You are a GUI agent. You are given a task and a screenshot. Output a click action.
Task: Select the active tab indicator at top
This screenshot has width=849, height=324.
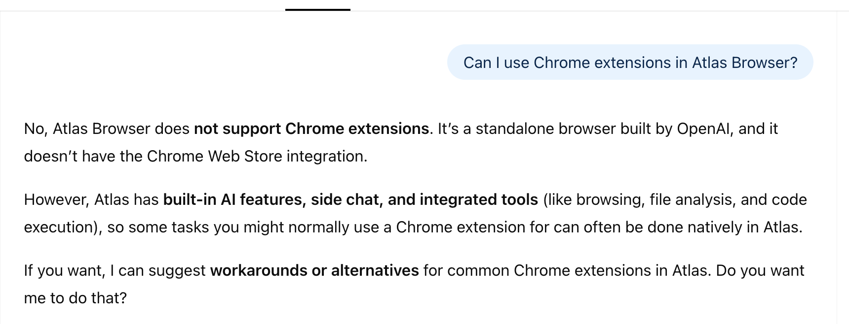pyautogui.click(x=317, y=9)
